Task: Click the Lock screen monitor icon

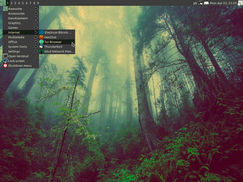Action: point(5,61)
